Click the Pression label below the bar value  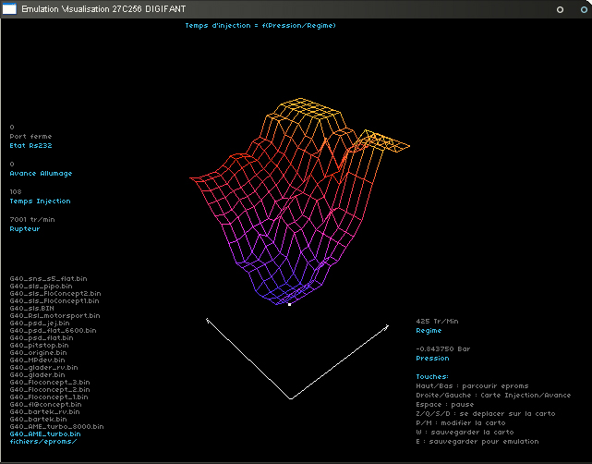coord(432,358)
